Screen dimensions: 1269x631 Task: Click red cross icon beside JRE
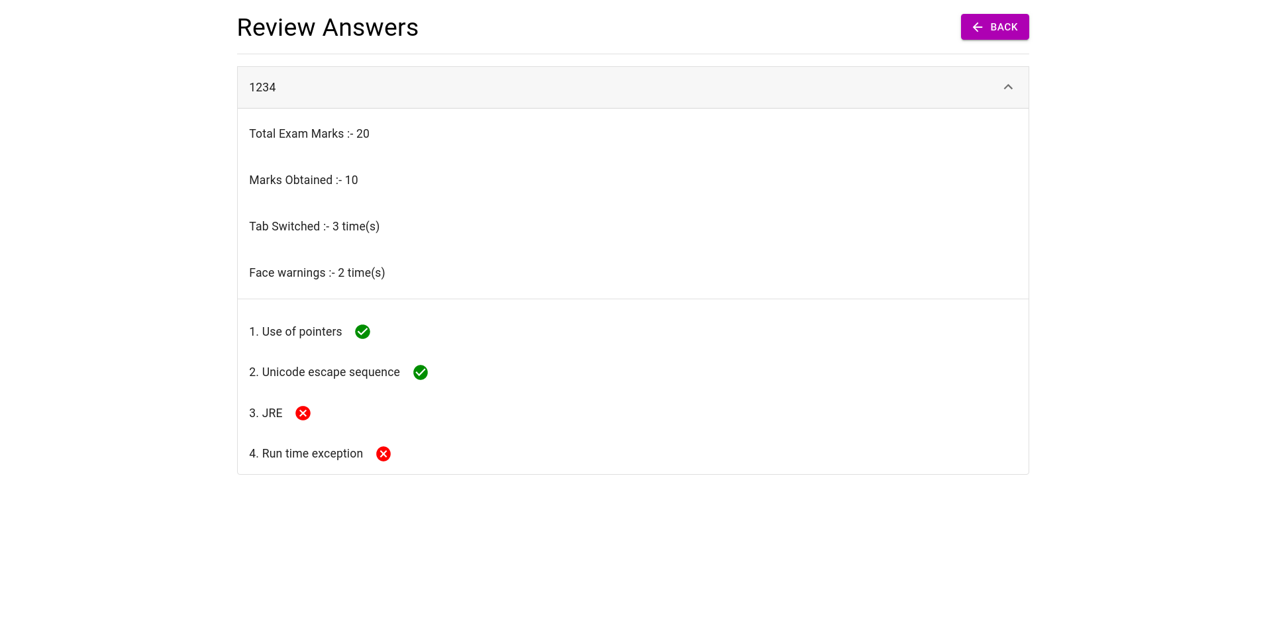303,413
